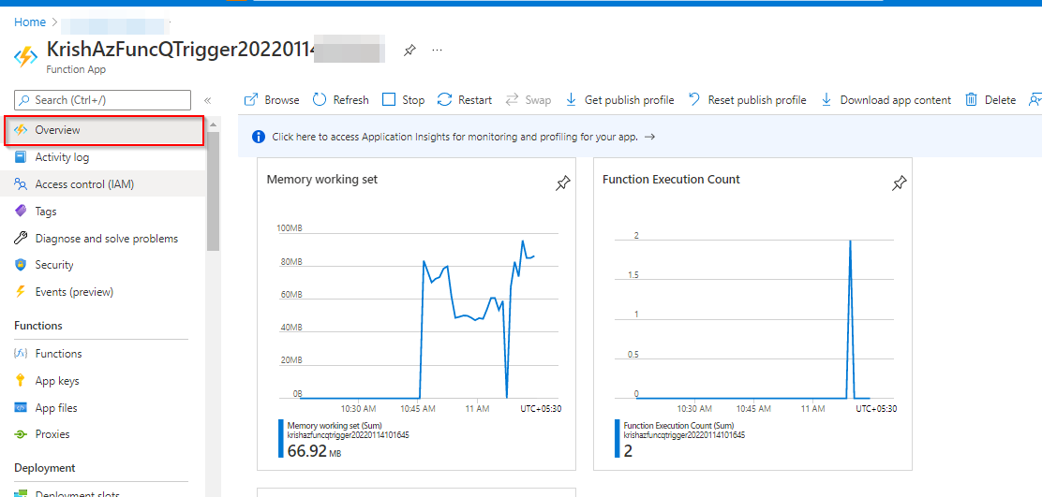This screenshot has height=497, width=1042.
Task: Pin the Memory working set chart
Action: point(562,183)
